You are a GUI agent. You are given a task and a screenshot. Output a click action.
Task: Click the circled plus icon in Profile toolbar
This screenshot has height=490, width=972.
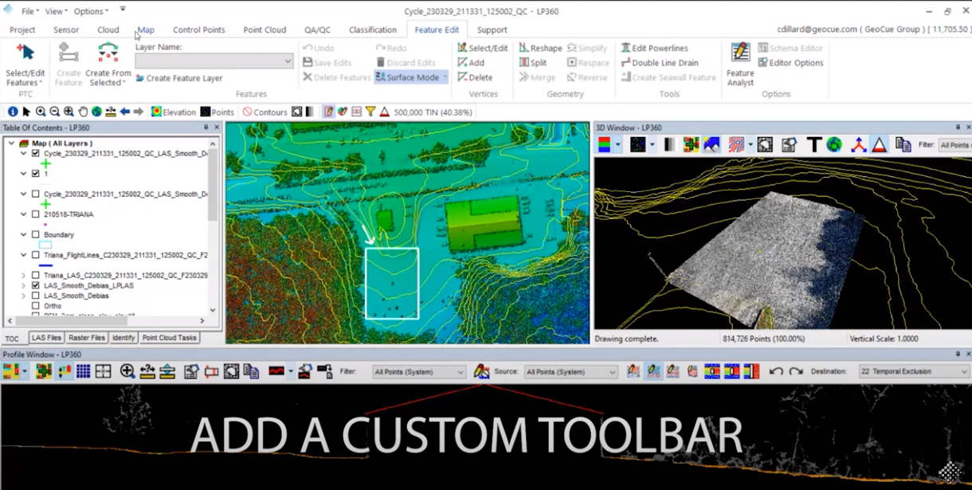127,371
